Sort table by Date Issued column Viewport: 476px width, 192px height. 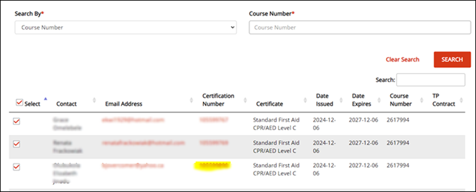(342, 100)
